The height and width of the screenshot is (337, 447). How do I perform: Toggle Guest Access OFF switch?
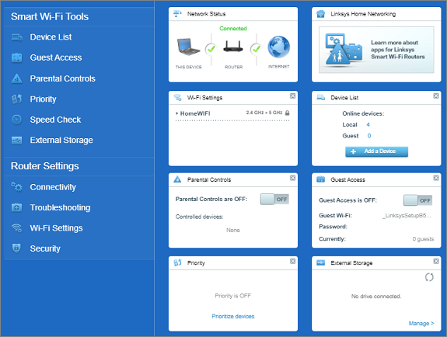click(x=417, y=200)
